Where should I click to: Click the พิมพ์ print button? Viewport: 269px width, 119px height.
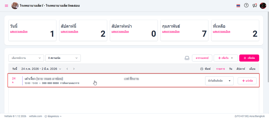[x=206, y=69]
